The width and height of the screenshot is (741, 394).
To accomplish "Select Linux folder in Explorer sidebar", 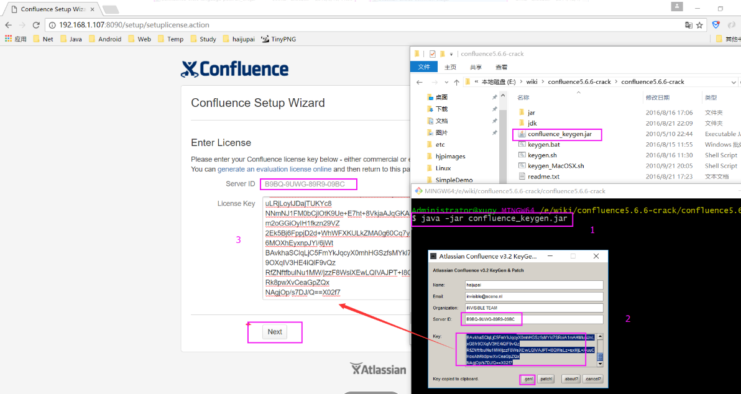I will click(438, 168).
